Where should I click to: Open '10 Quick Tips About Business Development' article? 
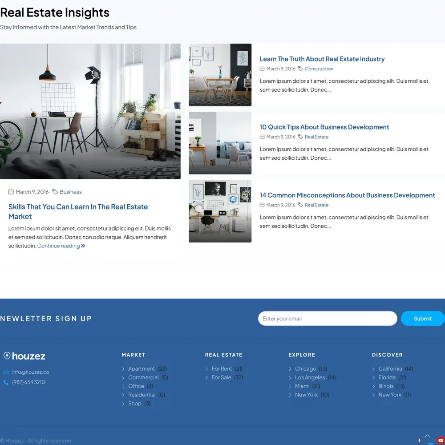[x=324, y=127]
